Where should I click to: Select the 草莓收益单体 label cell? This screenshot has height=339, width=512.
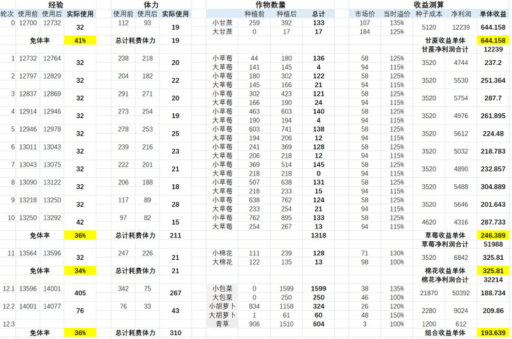pos(445,235)
